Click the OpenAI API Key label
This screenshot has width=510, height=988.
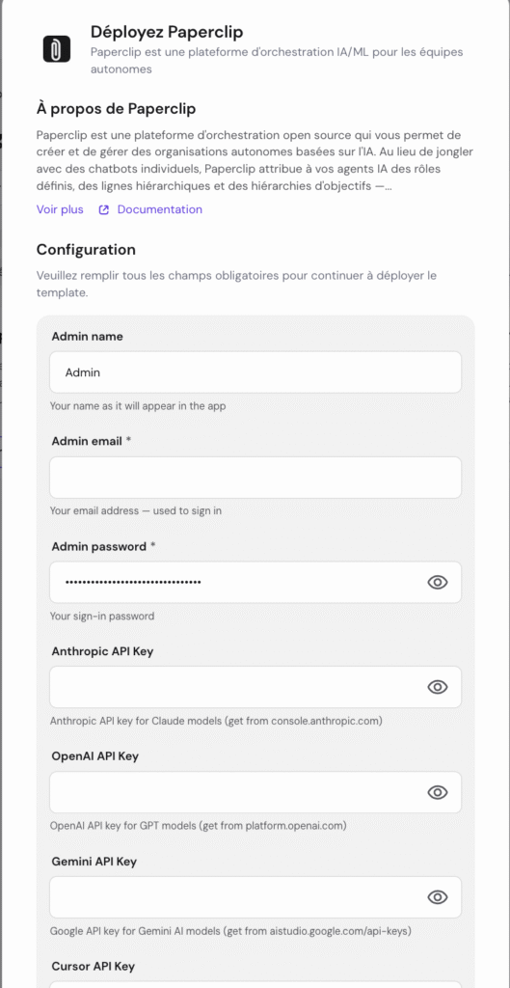(95, 756)
